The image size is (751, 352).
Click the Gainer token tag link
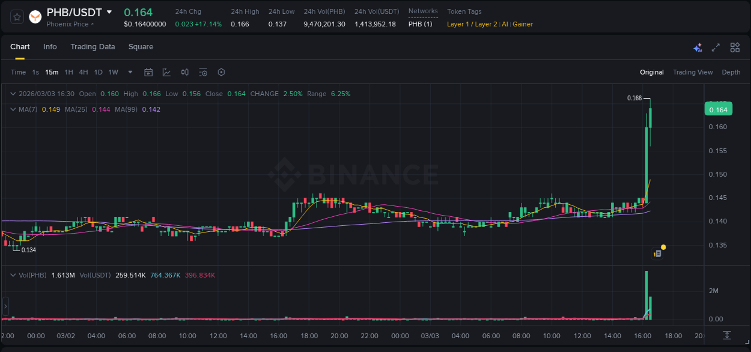click(x=521, y=24)
